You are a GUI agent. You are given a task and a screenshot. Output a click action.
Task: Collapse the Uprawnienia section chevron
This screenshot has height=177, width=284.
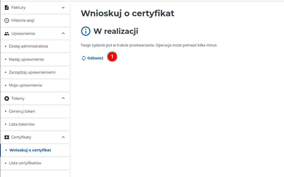[x=63, y=34]
